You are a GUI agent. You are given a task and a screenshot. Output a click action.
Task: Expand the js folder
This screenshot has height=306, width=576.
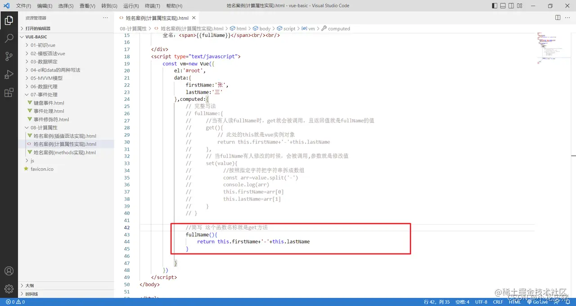pyautogui.click(x=66, y=161)
